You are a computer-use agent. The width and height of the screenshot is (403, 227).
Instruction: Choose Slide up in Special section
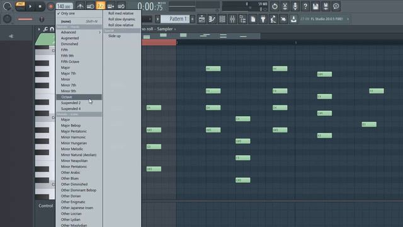[x=122, y=36]
